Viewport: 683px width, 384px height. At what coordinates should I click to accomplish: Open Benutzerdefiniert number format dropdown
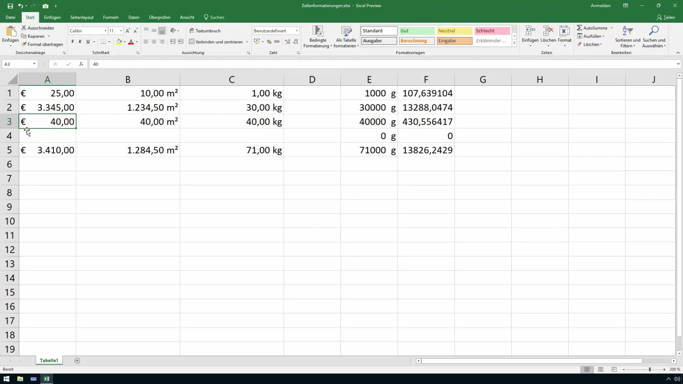click(297, 31)
